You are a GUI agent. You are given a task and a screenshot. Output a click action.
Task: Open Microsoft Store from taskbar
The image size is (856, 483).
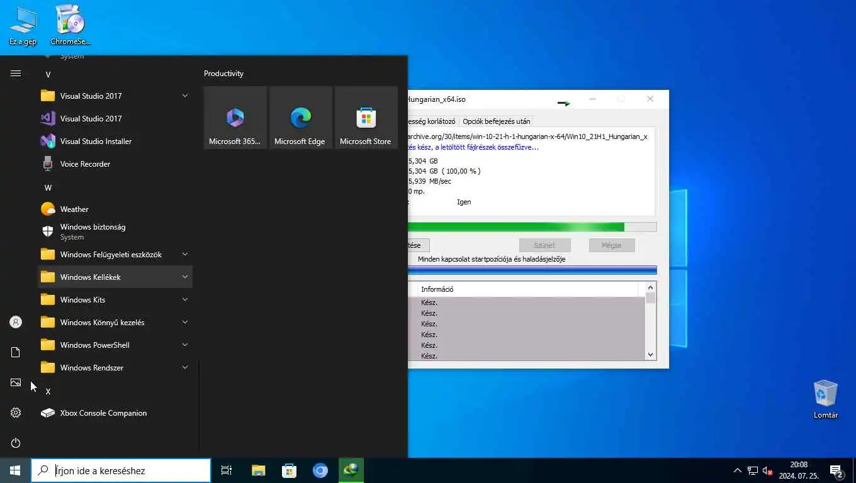coord(289,470)
